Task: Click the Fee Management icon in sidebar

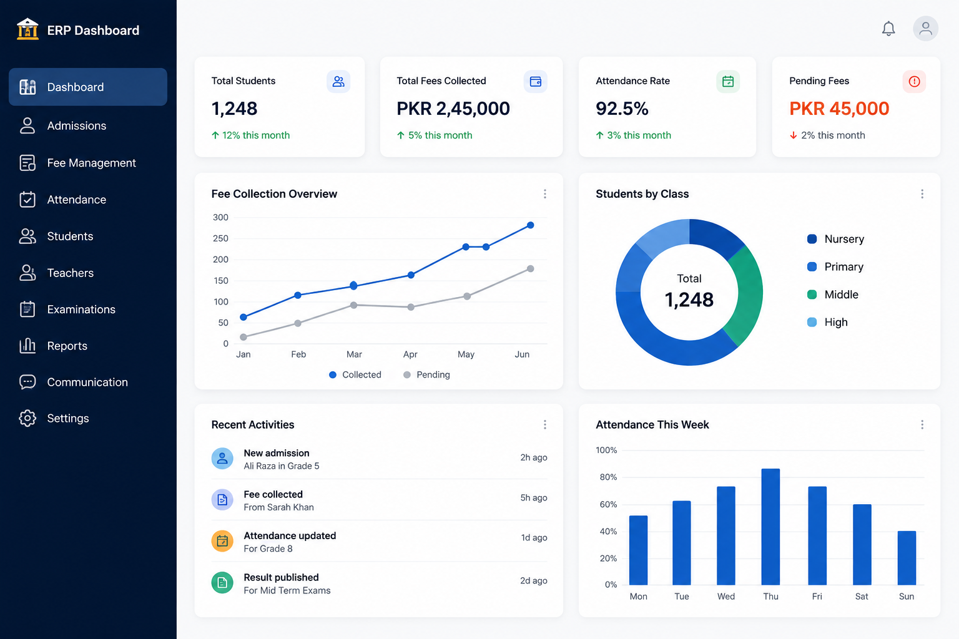Action: click(27, 163)
